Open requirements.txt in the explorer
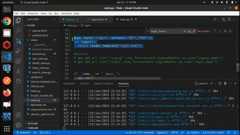Image resolution: width=240 pixels, height=135 pixels. pos(41,109)
